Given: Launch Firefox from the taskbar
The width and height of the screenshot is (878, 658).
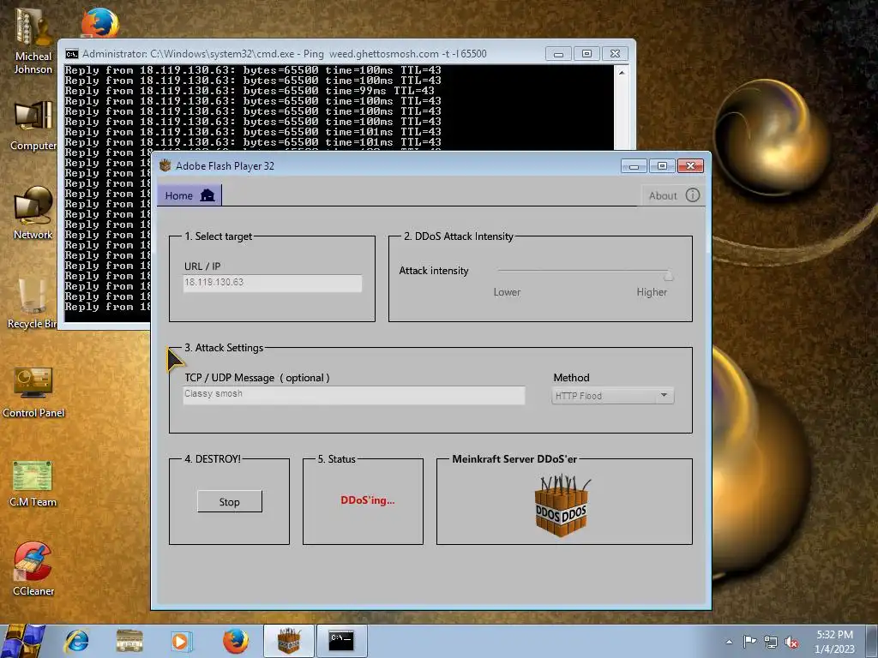Looking at the screenshot, I should pos(236,641).
